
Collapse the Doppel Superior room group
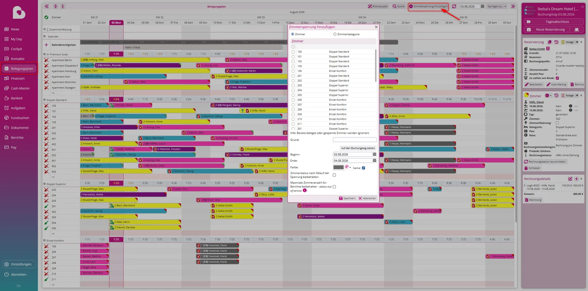tap(44, 184)
